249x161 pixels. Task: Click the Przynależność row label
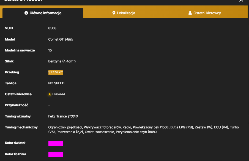pyautogui.click(x=17, y=105)
